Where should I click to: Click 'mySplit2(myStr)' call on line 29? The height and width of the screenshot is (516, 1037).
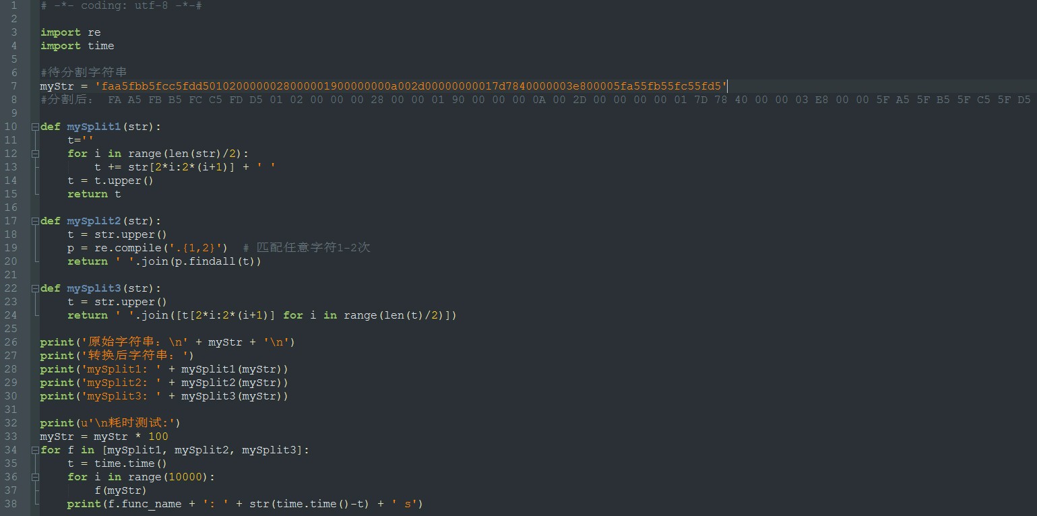point(232,383)
